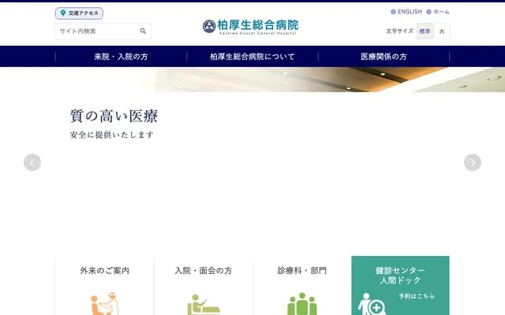Click the hospital logo emblem
This screenshot has width=505, height=315.
pos(209,26)
